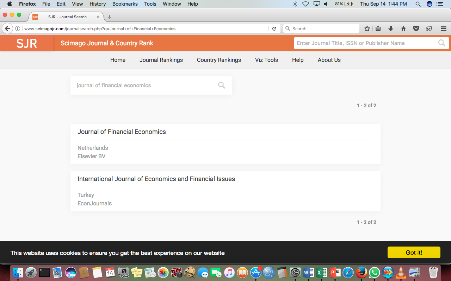The image size is (451, 281).
Task: Open WhatsApp from the dock
Action: 375,272
